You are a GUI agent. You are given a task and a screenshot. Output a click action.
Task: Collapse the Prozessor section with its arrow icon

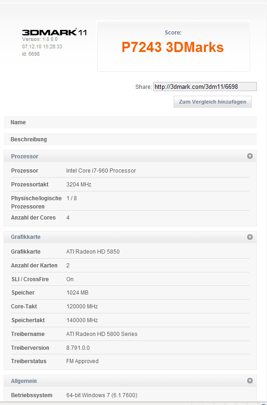click(250, 156)
